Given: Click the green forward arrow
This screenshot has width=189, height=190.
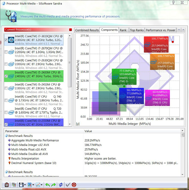Looking at the screenshot, I should coord(54,185).
